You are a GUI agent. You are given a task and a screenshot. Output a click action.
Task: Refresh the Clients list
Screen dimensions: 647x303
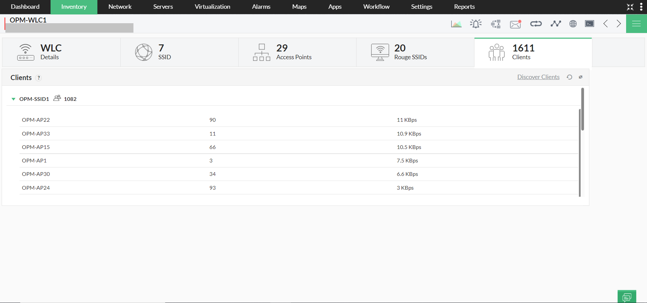(x=569, y=77)
